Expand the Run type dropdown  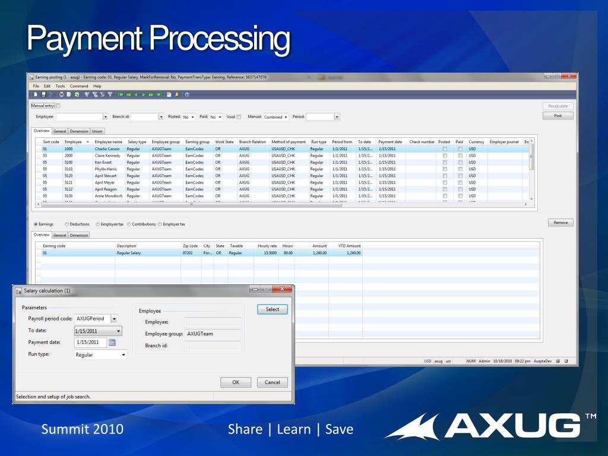click(123, 355)
